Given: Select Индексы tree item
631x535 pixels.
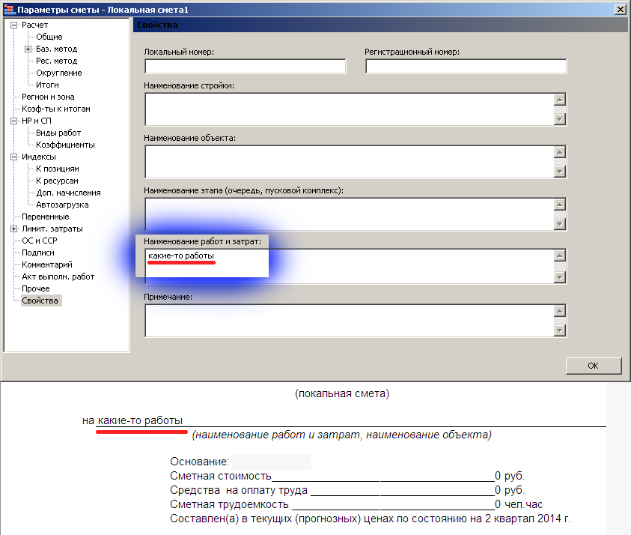Looking at the screenshot, I should [x=39, y=157].
